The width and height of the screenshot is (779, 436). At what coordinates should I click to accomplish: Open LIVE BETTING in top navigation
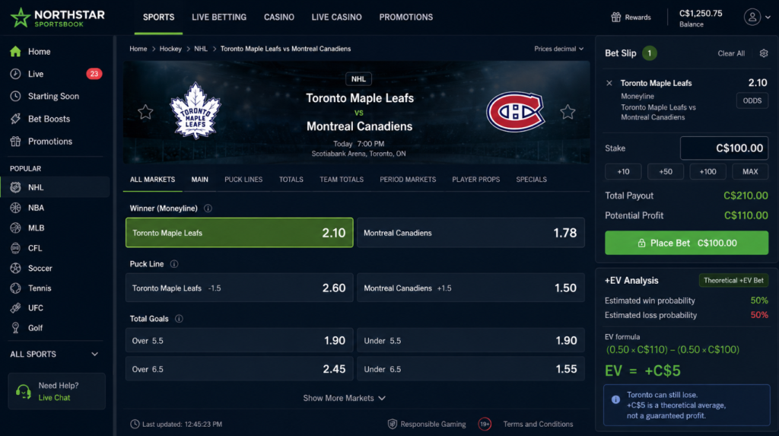[219, 18]
